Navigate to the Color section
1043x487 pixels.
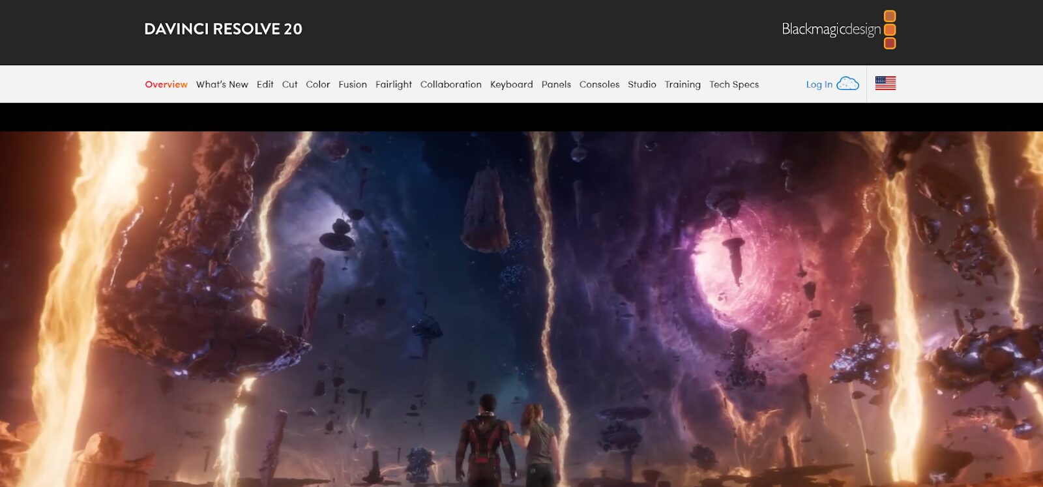pos(317,84)
